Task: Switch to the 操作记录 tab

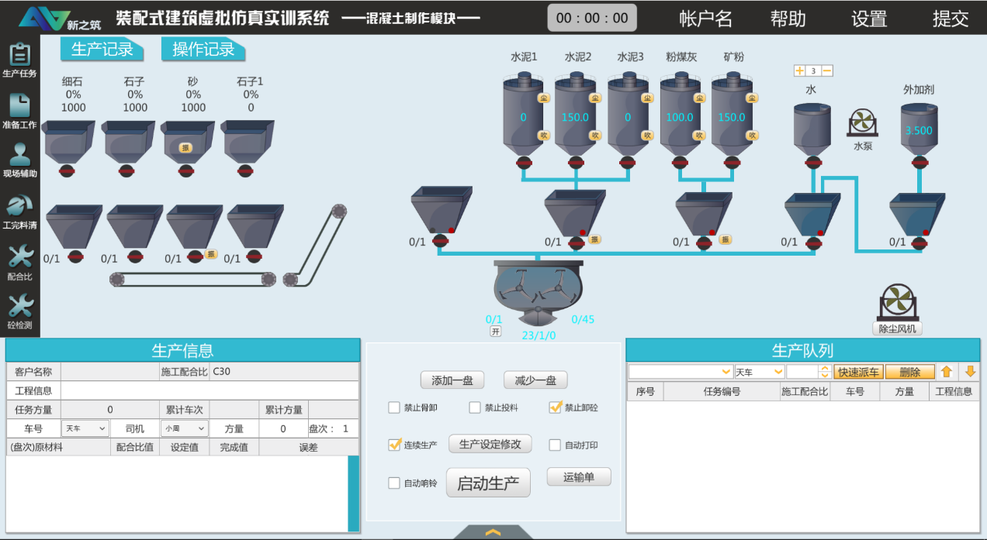Action: coord(203,49)
